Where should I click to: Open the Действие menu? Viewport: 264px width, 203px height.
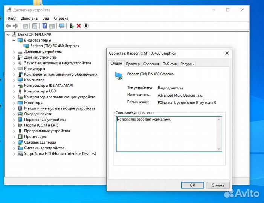(x=29, y=18)
